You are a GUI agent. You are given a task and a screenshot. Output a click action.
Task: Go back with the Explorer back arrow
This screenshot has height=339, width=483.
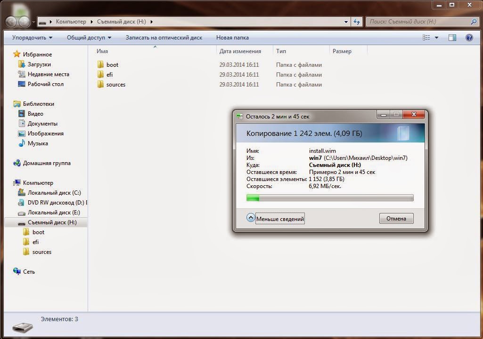(x=11, y=22)
